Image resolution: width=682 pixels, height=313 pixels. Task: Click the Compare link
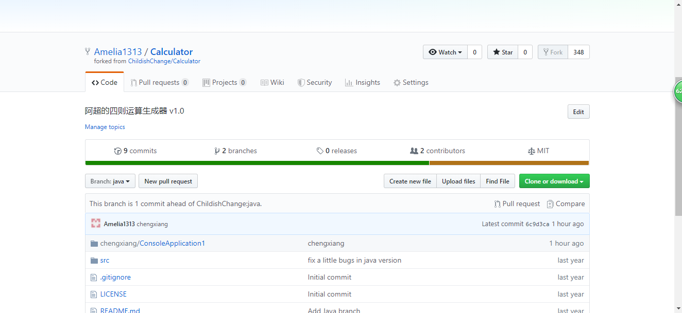coord(566,204)
